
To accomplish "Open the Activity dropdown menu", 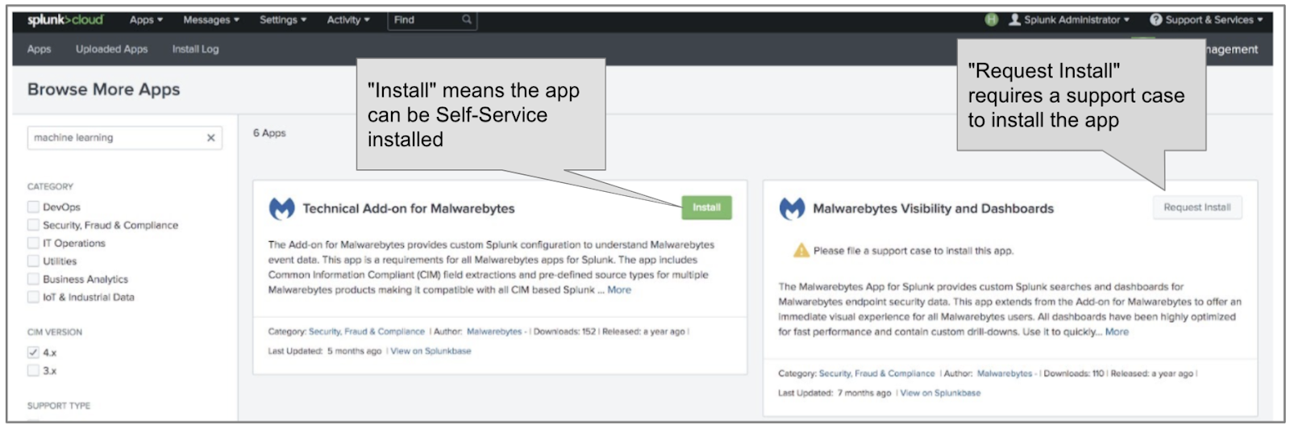I will pyautogui.click(x=348, y=20).
